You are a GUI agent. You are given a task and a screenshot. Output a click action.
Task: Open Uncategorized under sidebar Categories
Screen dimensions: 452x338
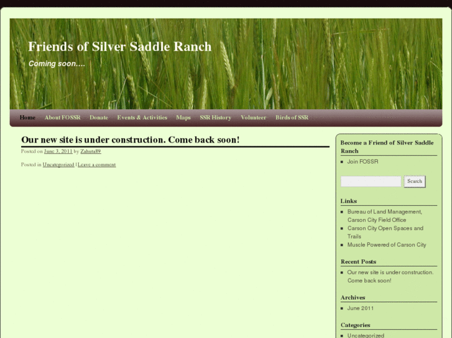(366, 336)
